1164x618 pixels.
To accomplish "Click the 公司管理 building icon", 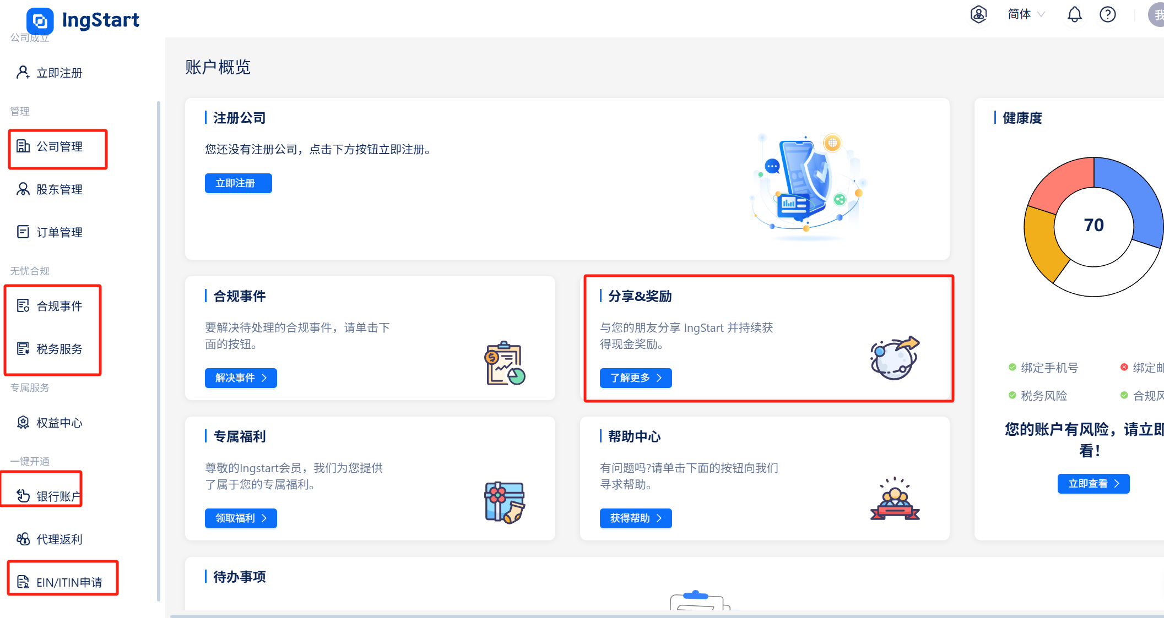I will (x=23, y=146).
